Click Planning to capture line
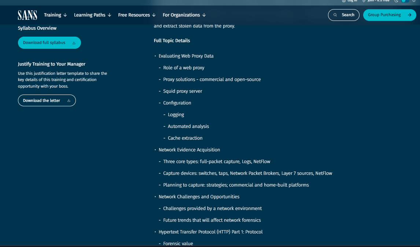420x247 pixels. (236, 185)
